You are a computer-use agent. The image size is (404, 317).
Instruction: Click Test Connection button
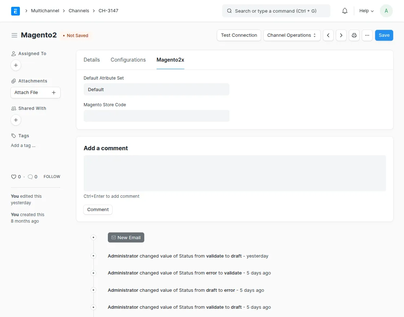239,35
